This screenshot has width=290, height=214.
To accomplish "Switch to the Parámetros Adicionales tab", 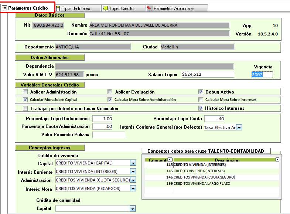I will coord(174,8).
